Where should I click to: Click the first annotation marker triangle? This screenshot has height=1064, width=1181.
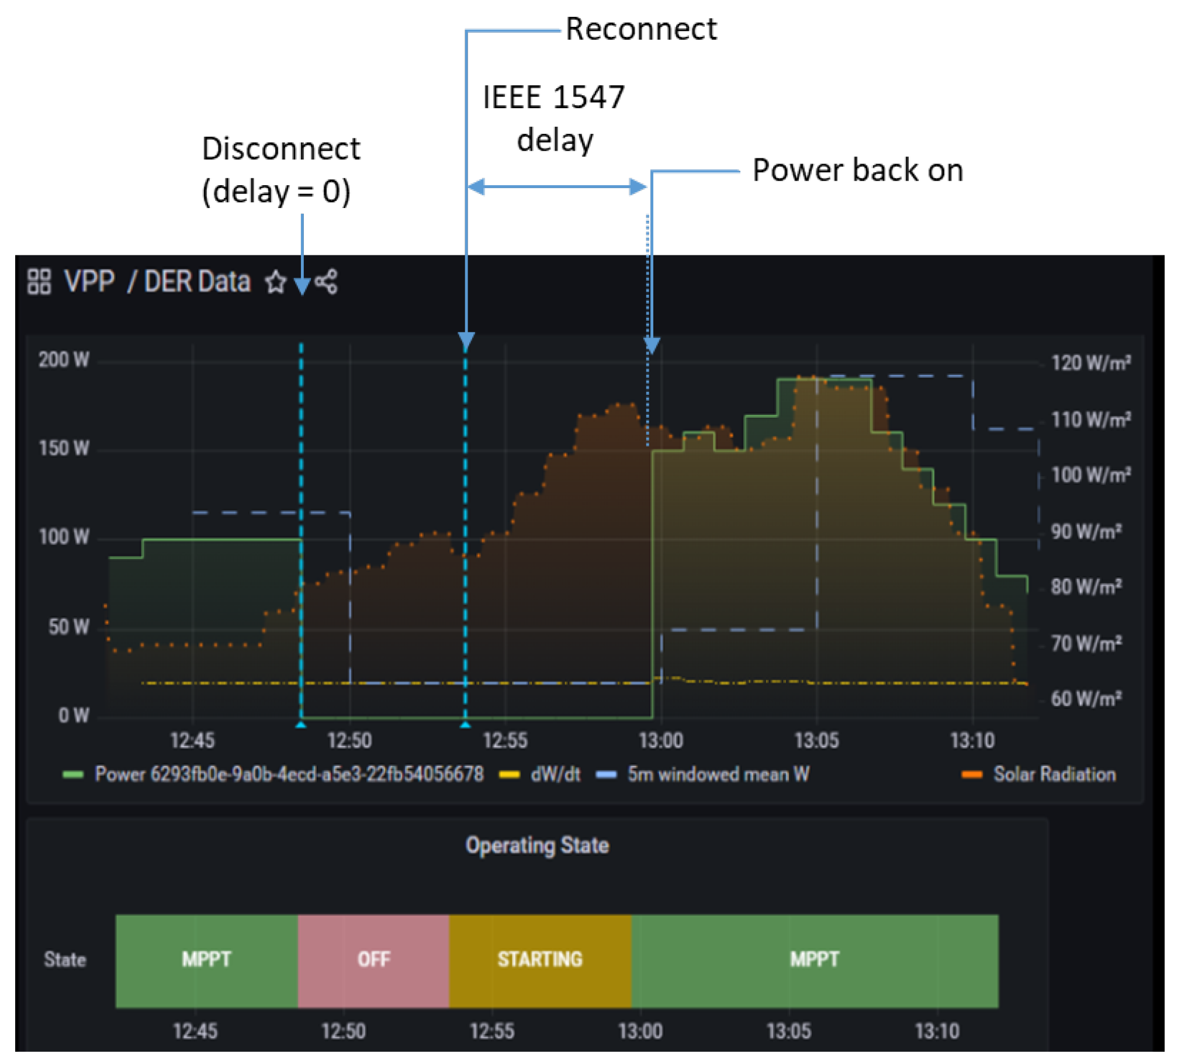click(301, 726)
